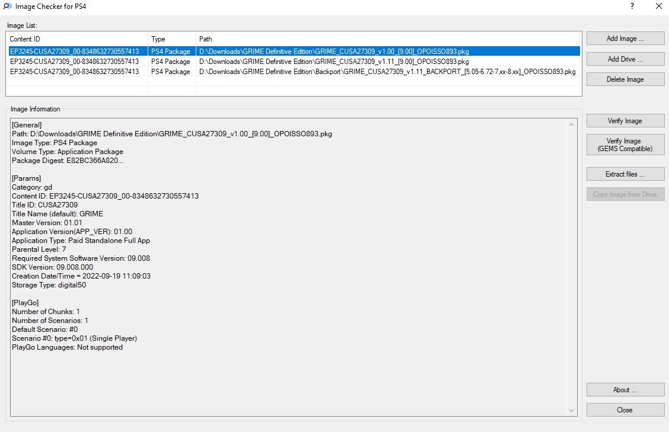Image resolution: width=669 pixels, height=432 pixels.
Task: Click the SDK Version: 09.008.000 line
Action: coord(52,267)
